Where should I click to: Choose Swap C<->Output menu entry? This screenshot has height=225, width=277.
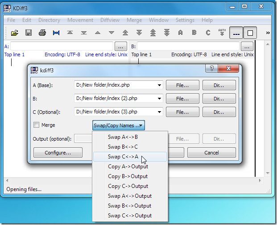[x=130, y=216]
